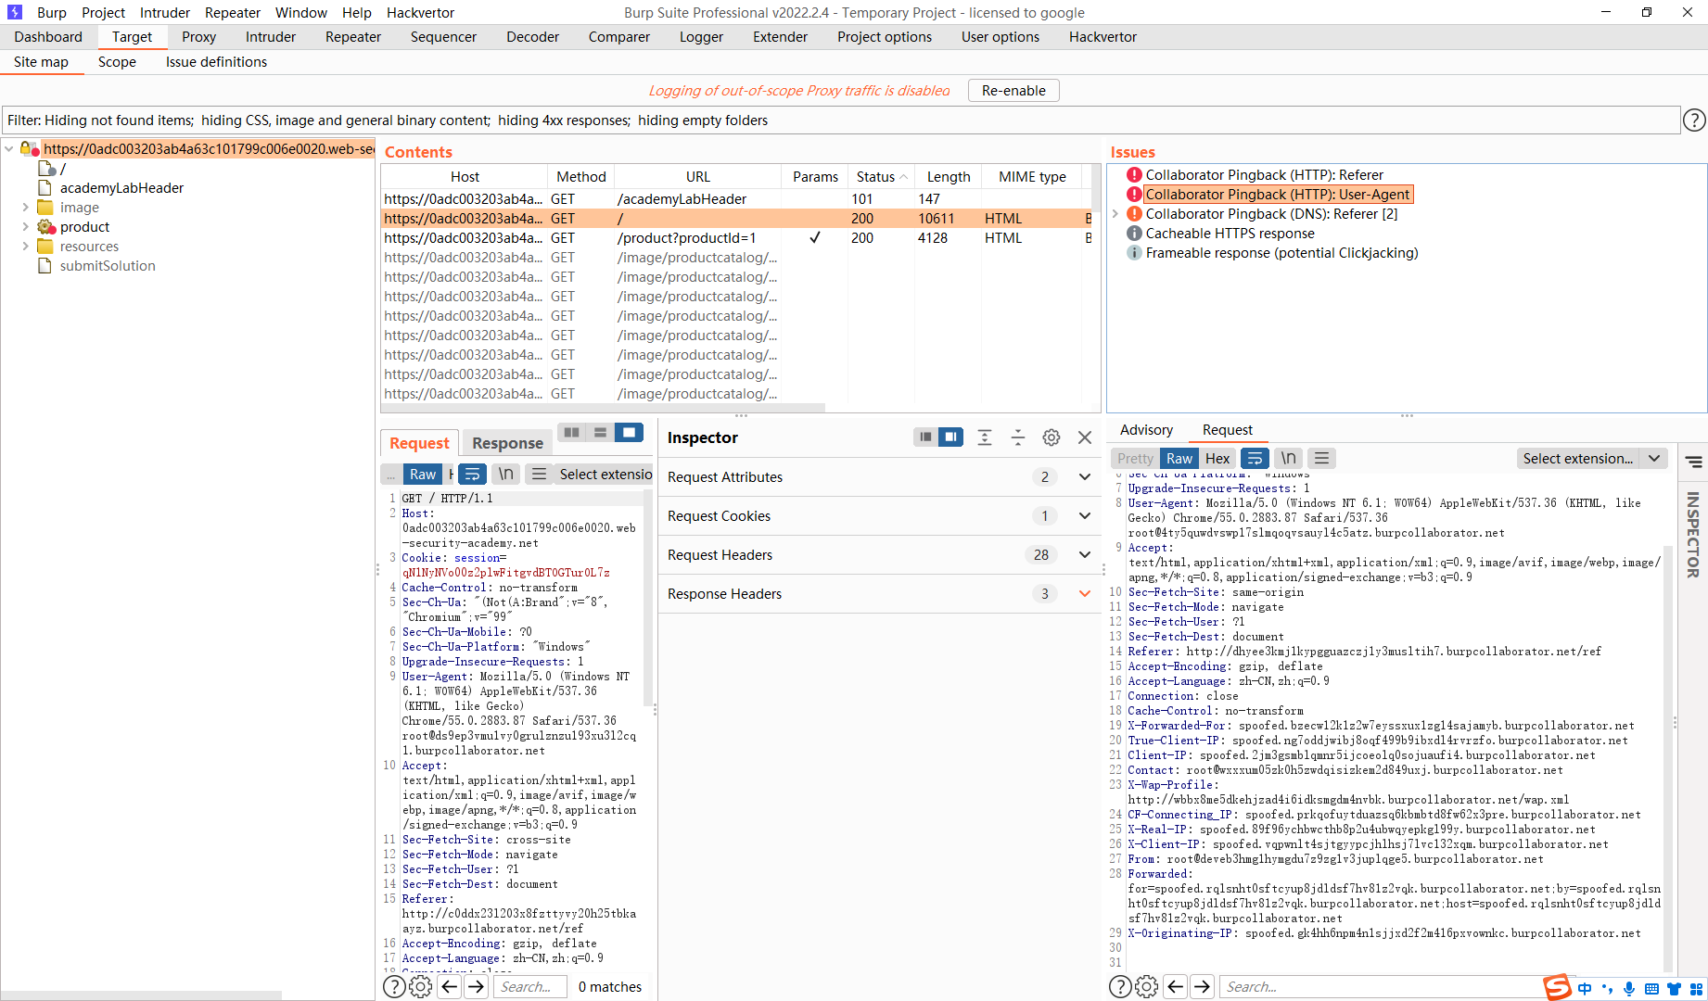
Task: Open Issue definitions sub-tab
Action: (216, 62)
